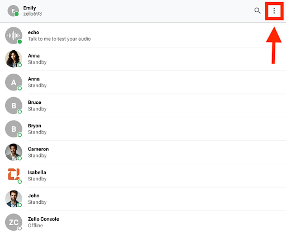Tap the Isabella orange logo avatar
This screenshot has height=248, width=286.
tap(13, 175)
